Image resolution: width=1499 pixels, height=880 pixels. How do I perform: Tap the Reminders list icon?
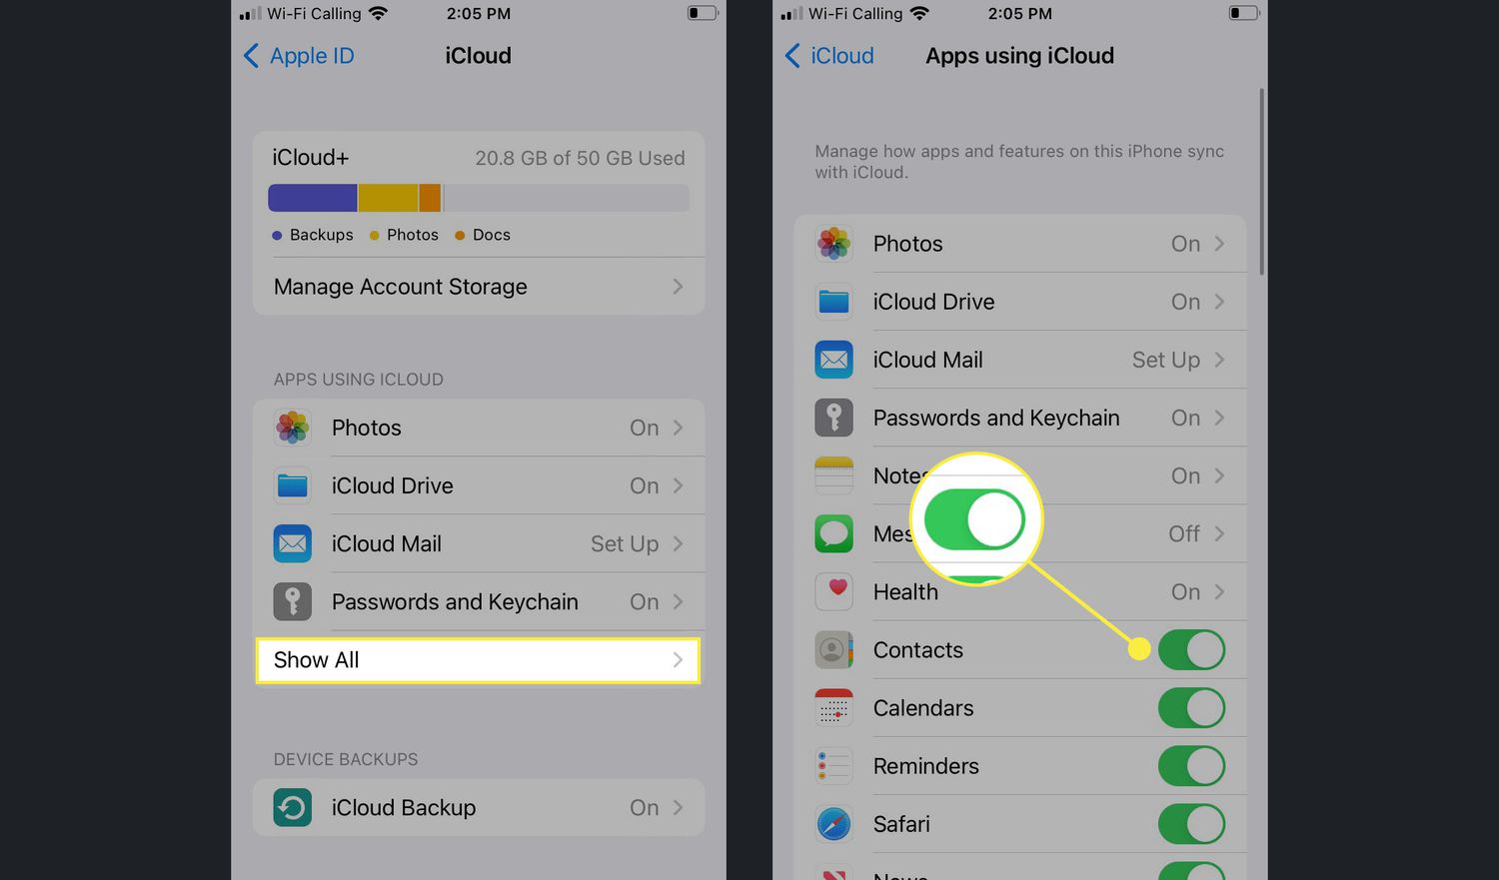click(x=833, y=766)
